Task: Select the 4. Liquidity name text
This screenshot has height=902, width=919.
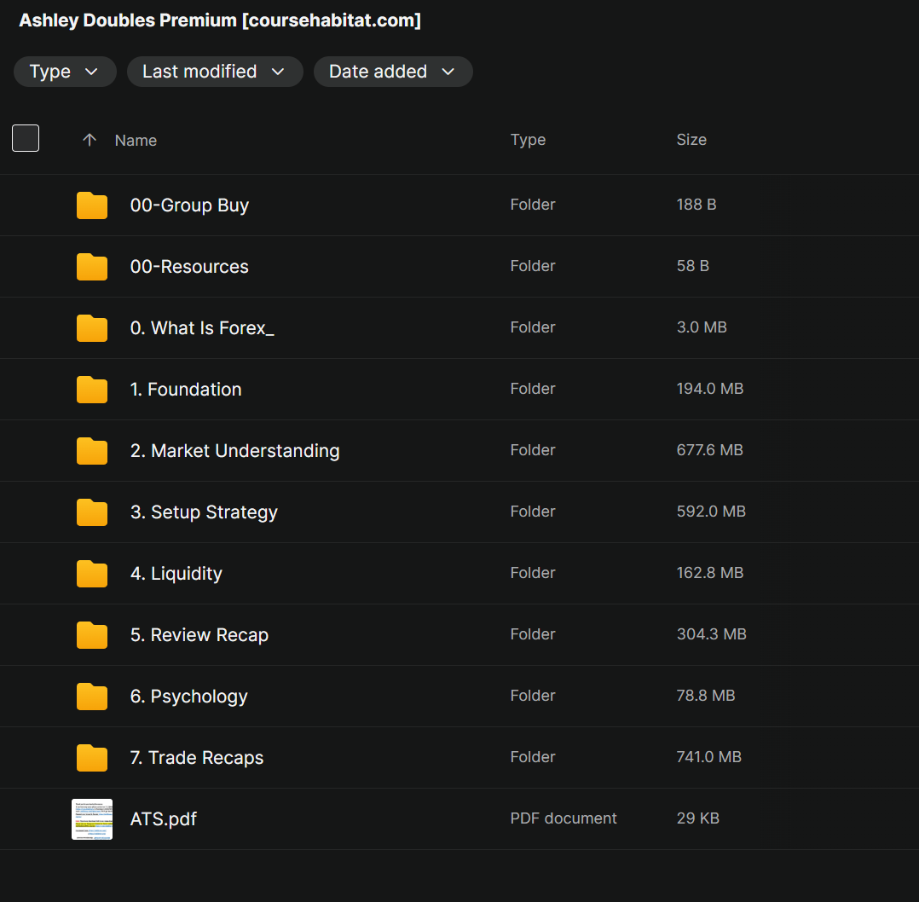Action: (x=176, y=573)
